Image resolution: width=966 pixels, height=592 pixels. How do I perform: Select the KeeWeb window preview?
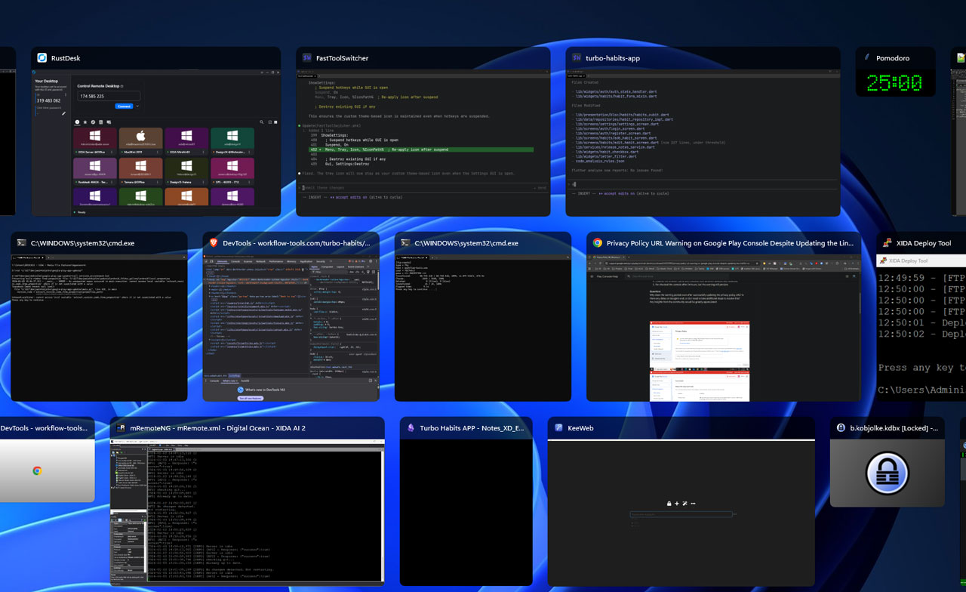click(x=681, y=513)
